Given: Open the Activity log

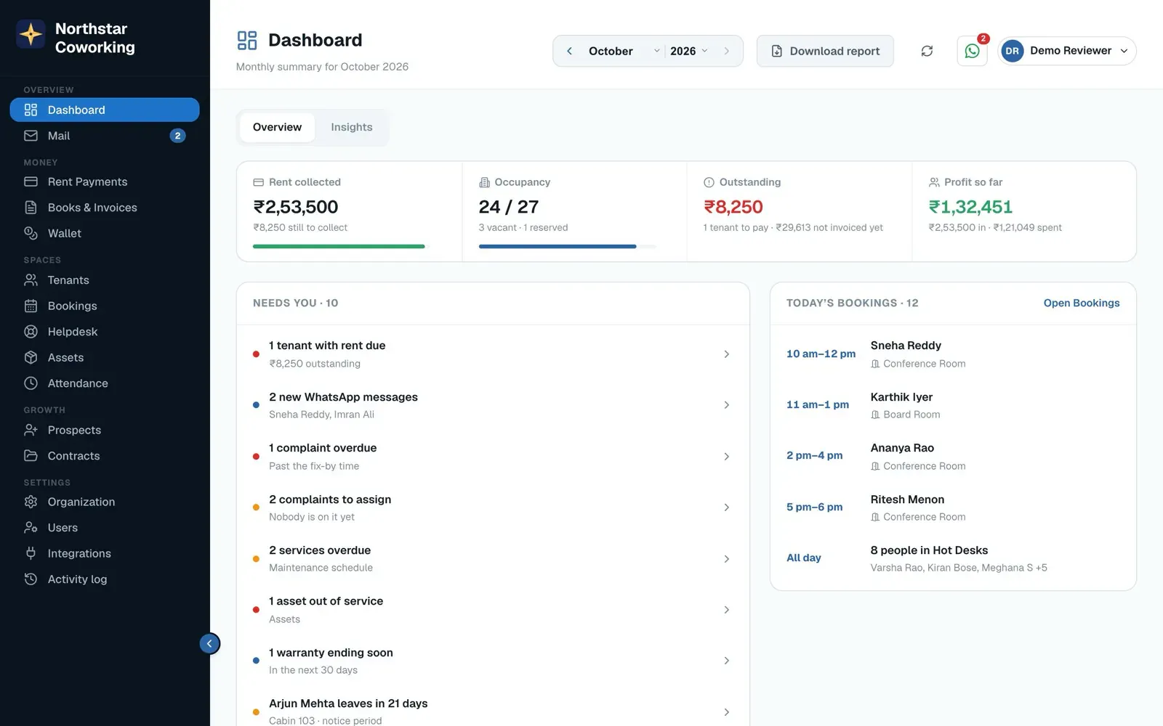Looking at the screenshot, I should pos(105,579).
